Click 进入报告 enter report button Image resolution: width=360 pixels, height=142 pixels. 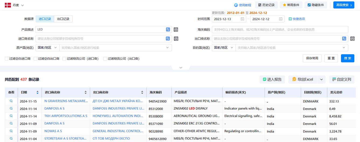coord(272,79)
